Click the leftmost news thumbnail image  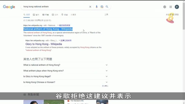coord(34,102)
